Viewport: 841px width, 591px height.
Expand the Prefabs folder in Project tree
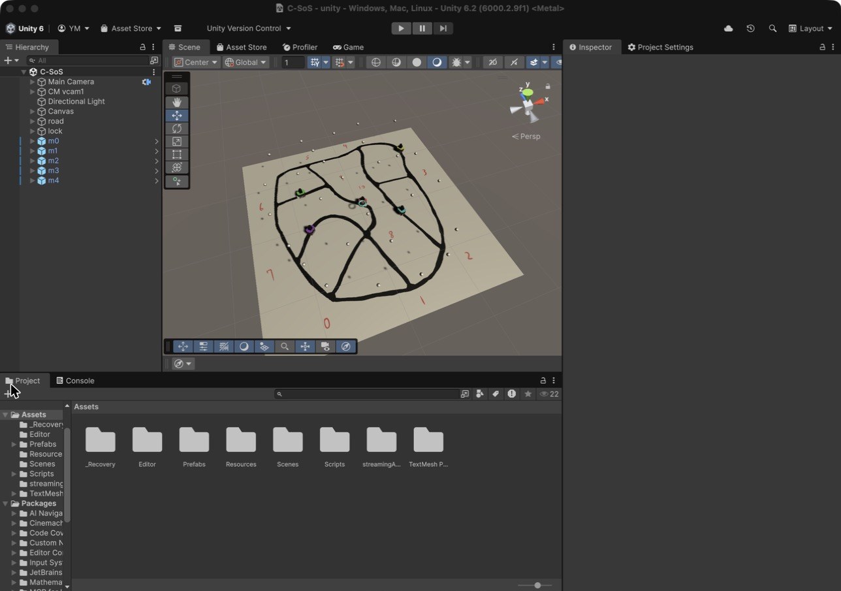coord(14,444)
